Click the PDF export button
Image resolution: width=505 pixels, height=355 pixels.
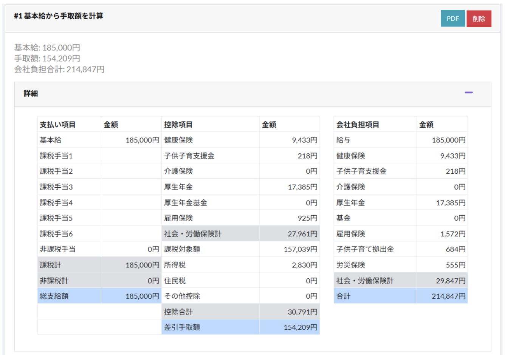click(x=453, y=19)
